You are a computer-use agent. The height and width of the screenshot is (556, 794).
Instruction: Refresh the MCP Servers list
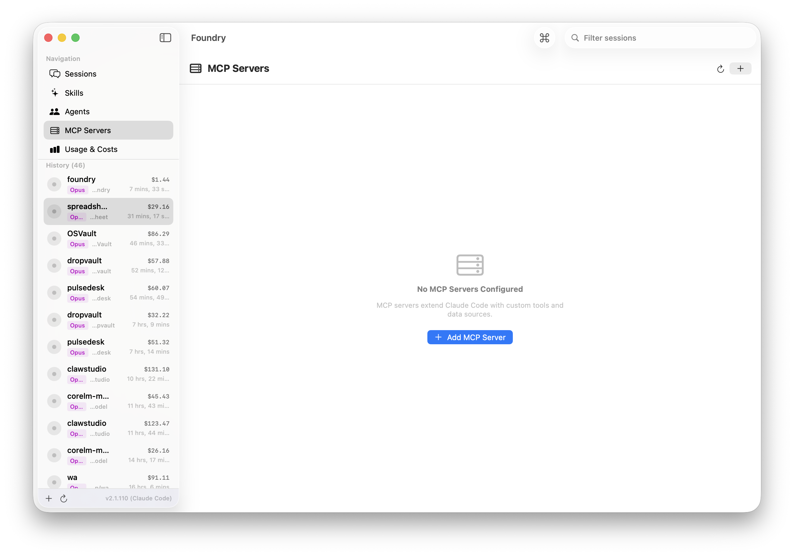click(720, 69)
